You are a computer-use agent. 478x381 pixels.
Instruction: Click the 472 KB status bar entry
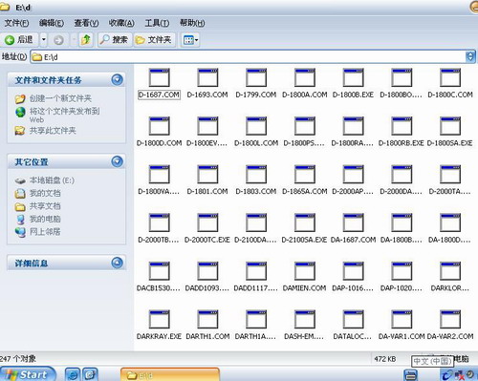coord(385,359)
